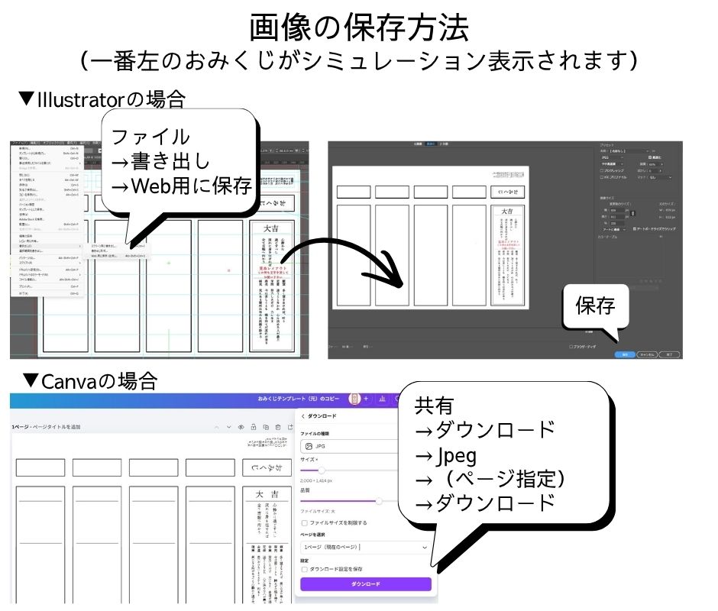The height and width of the screenshot is (611, 718).
Task: Click the JPG file type icon in Canva's download panel
Action: [x=309, y=446]
